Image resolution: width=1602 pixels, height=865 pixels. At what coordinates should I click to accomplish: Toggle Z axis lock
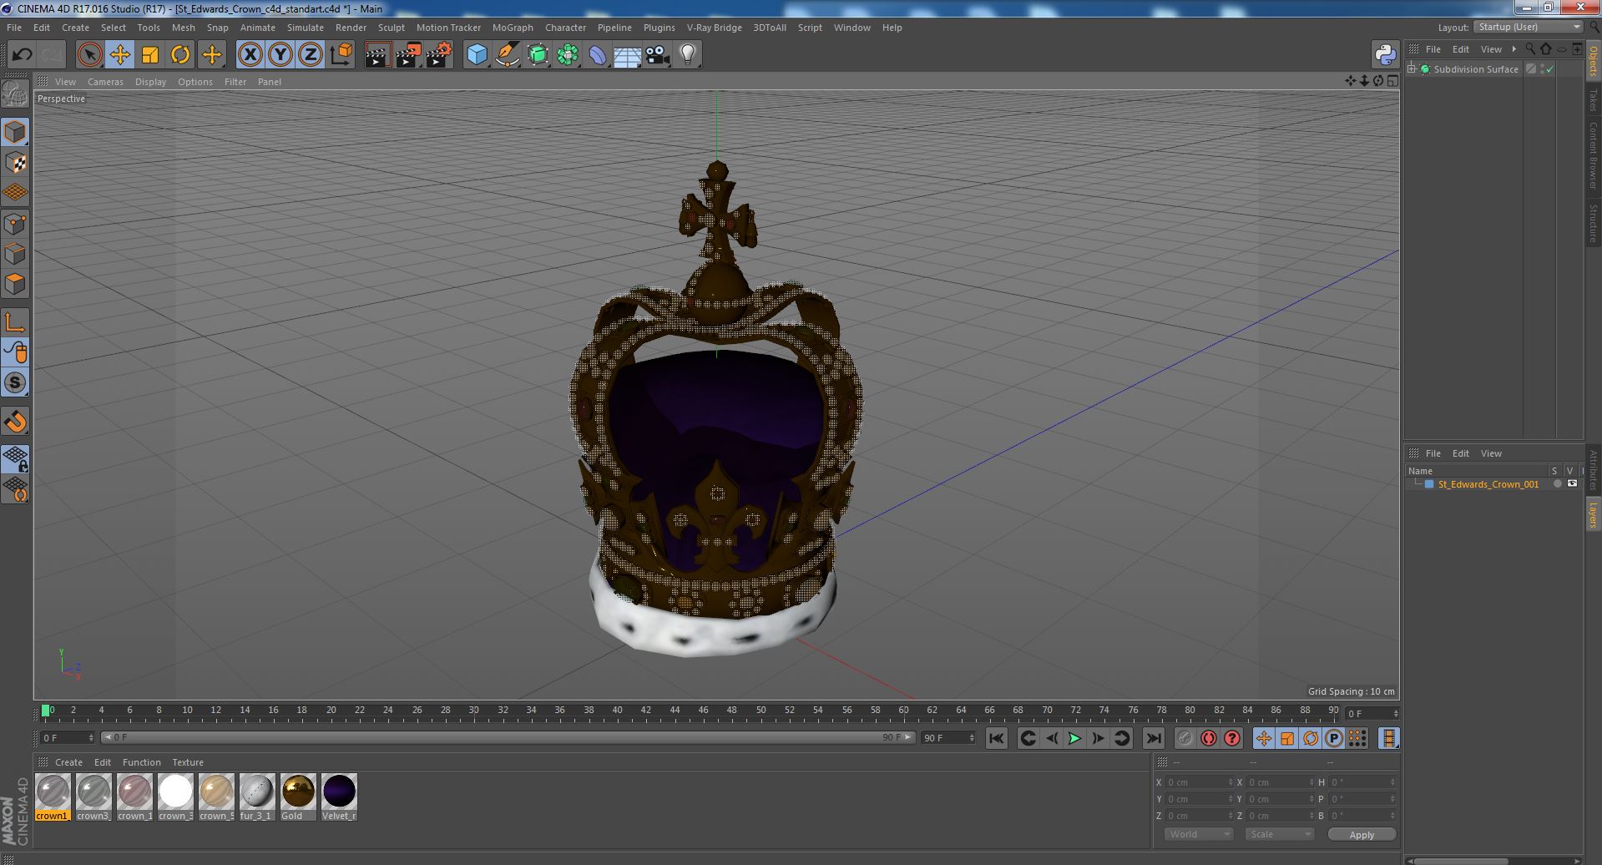[x=311, y=55]
